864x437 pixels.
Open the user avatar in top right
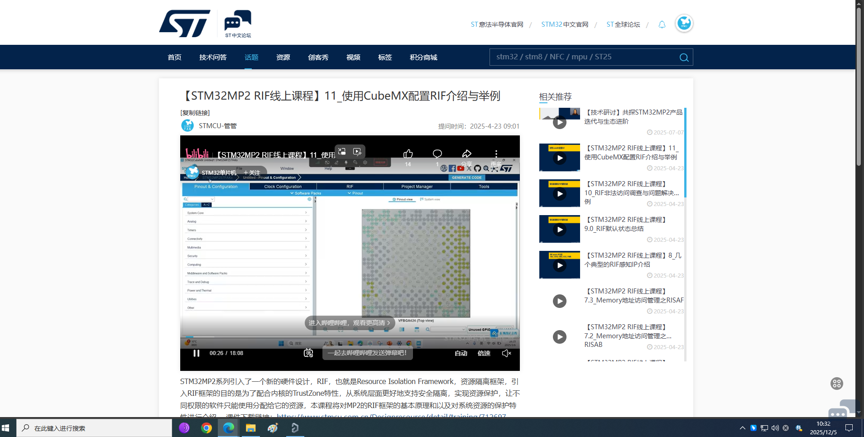684,23
